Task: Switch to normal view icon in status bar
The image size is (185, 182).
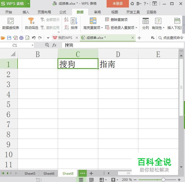Action: pos(81,180)
